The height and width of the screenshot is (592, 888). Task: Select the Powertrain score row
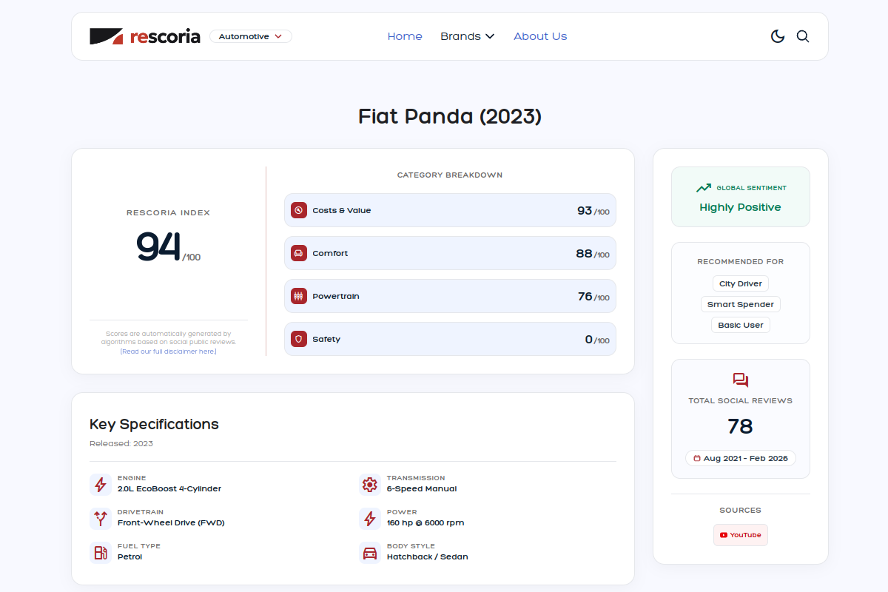450,296
